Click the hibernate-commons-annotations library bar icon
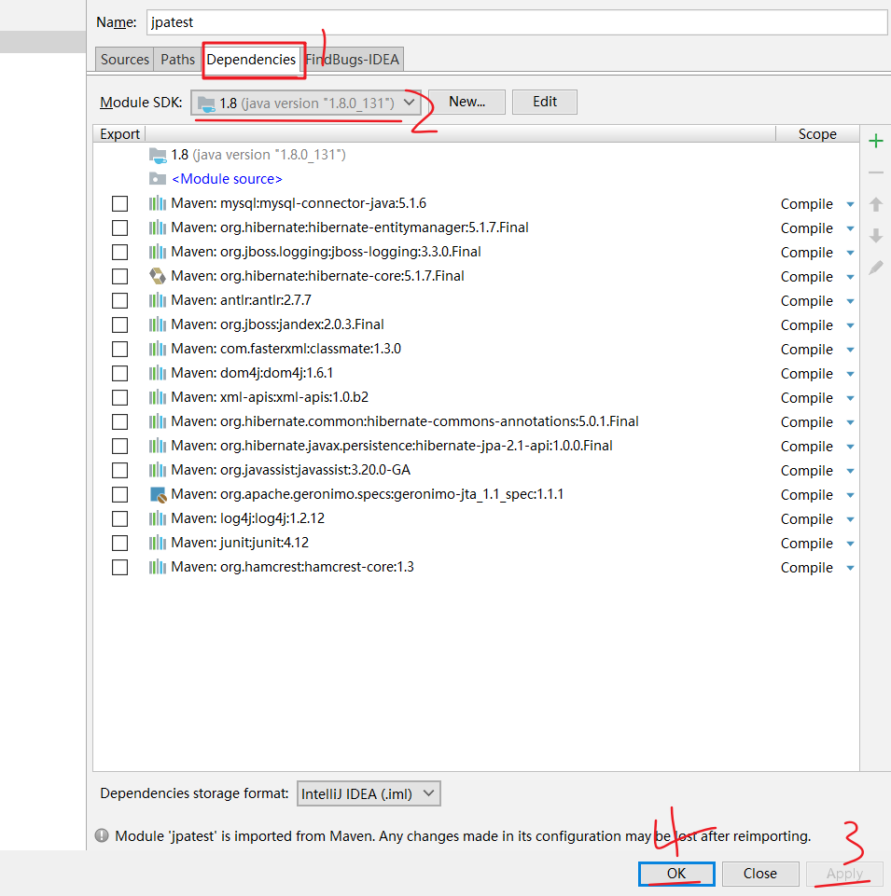The height and width of the screenshot is (896, 891). coord(158,421)
